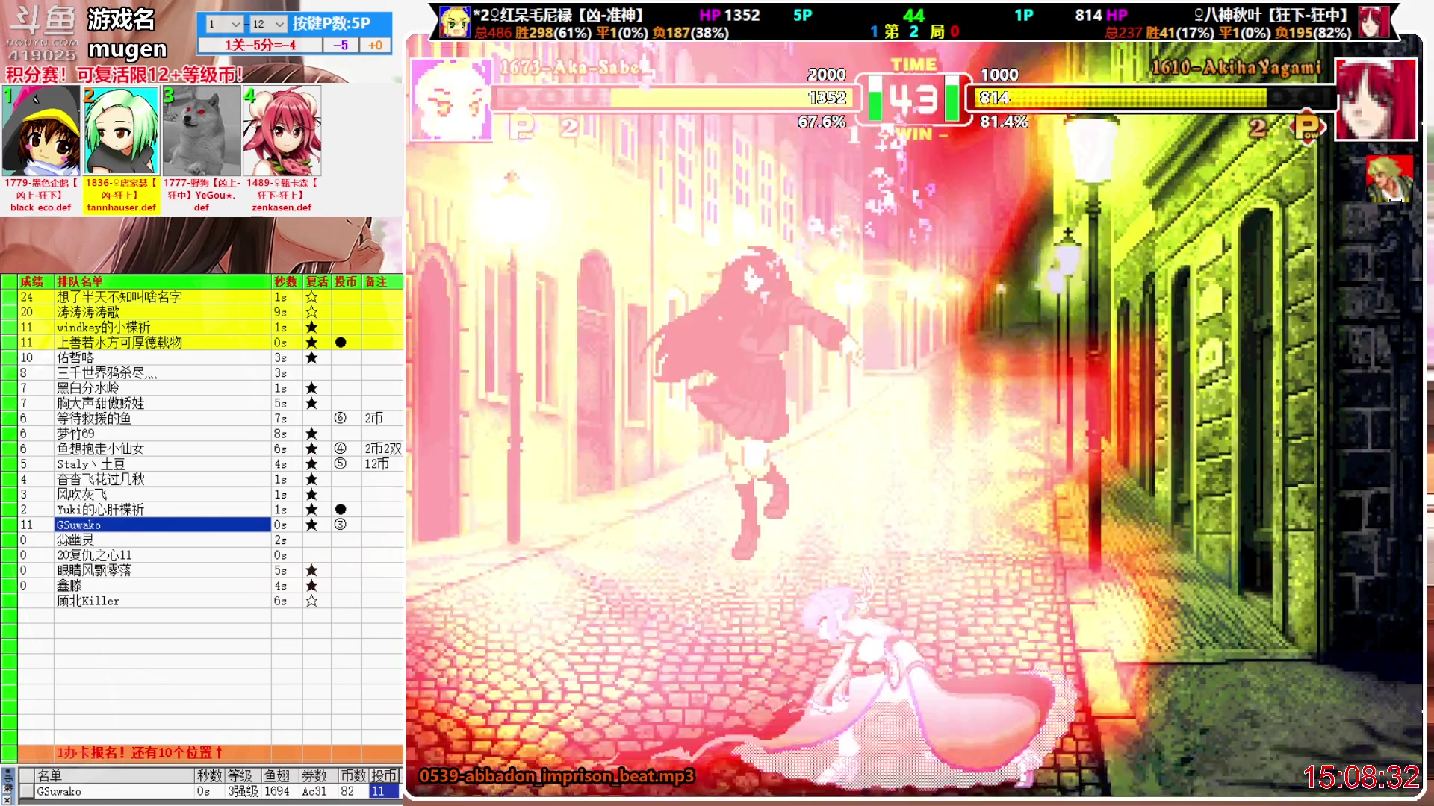Image resolution: width=1434 pixels, height=806 pixels.
Task: Click the star in the 风吹灰飞 row
Action: tap(311, 494)
